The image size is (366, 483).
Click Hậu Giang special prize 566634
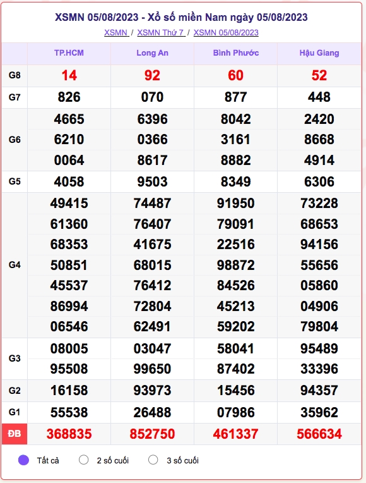click(319, 434)
